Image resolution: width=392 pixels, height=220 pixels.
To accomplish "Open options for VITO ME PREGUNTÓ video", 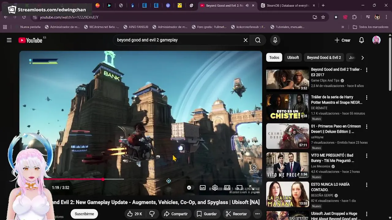I will [x=367, y=156].
